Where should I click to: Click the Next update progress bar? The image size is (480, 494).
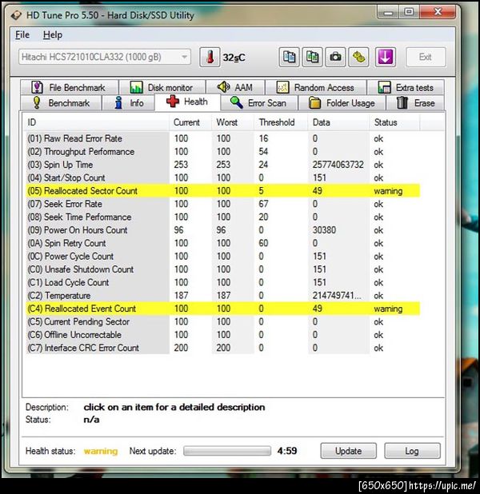click(227, 451)
